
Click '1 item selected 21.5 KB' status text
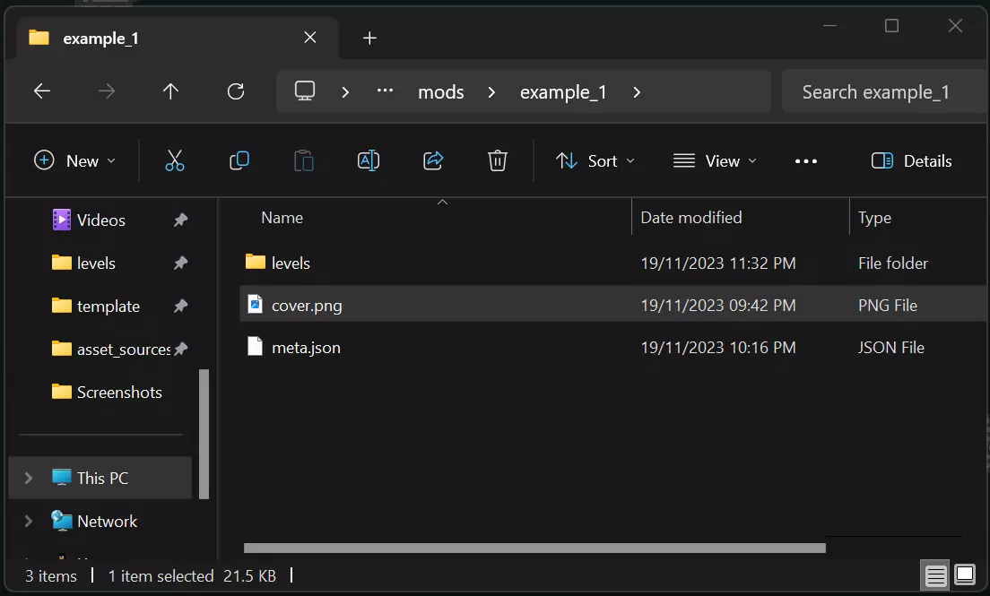click(192, 575)
